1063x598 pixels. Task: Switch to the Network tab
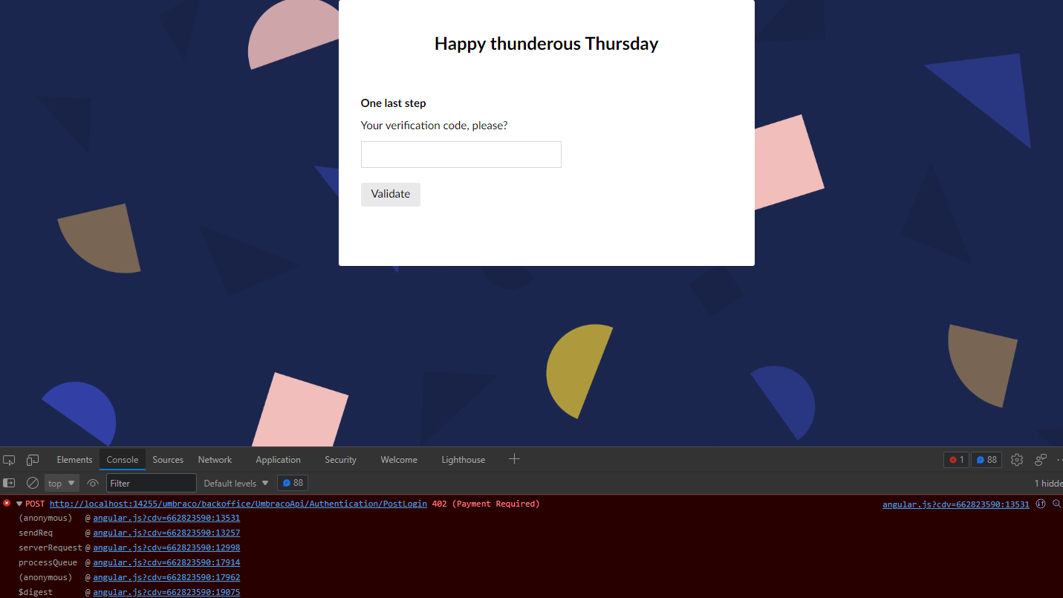point(214,459)
